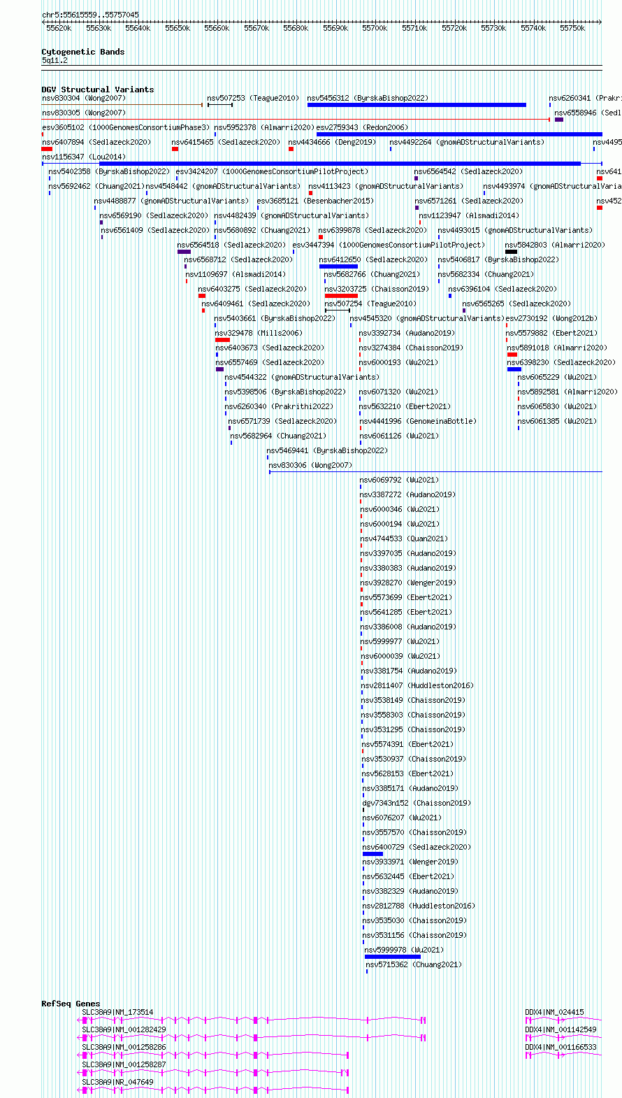Select the nsv3933971 (Wenger2019) variant

411,862
